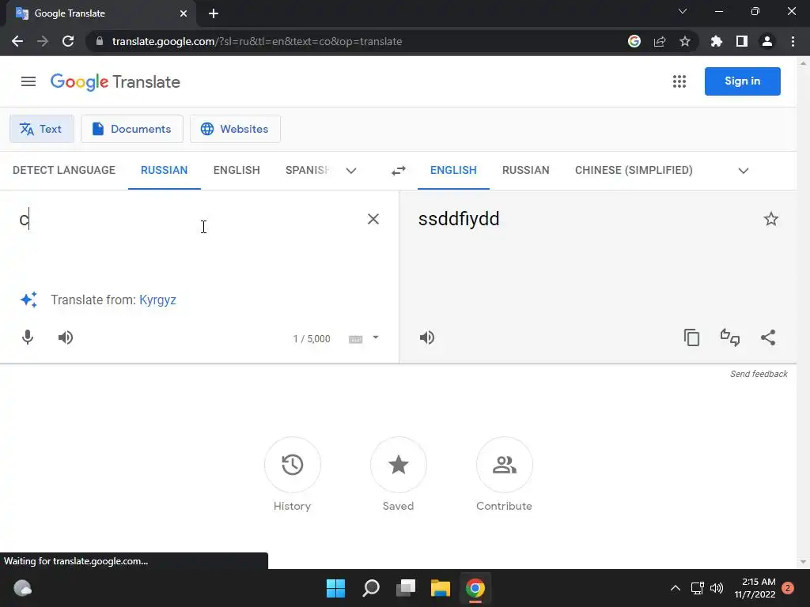Image resolution: width=810 pixels, height=607 pixels.
Task: Open the Chrome profile icon
Action: click(767, 41)
